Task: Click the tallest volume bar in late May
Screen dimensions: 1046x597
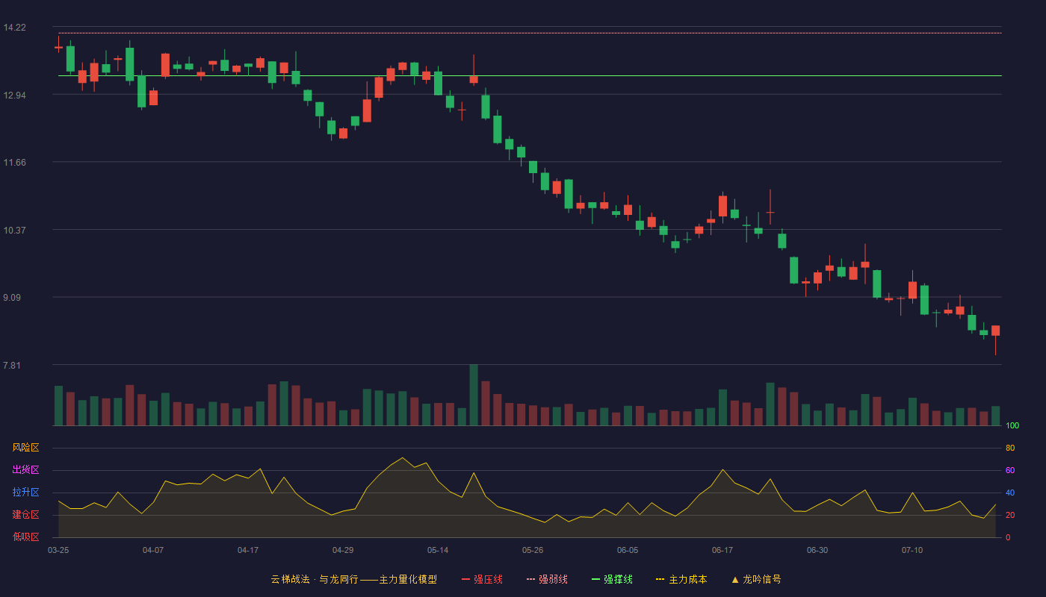Action: click(x=474, y=395)
